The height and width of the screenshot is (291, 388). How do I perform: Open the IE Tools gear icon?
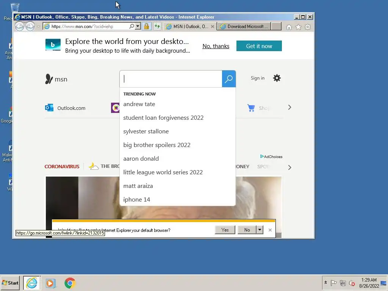tap(308, 27)
